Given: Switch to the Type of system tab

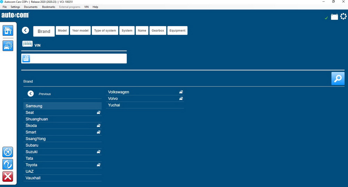Looking at the screenshot, I should pos(105,31).
